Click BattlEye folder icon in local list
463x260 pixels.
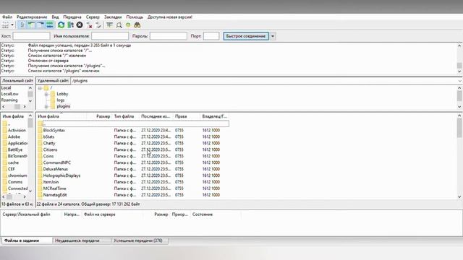coord(5,149)
